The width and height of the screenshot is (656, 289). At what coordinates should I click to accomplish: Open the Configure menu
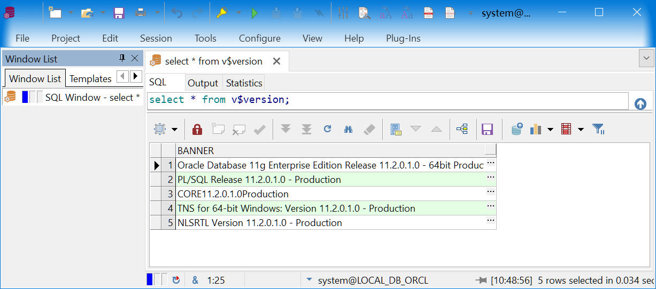(260, 38)
